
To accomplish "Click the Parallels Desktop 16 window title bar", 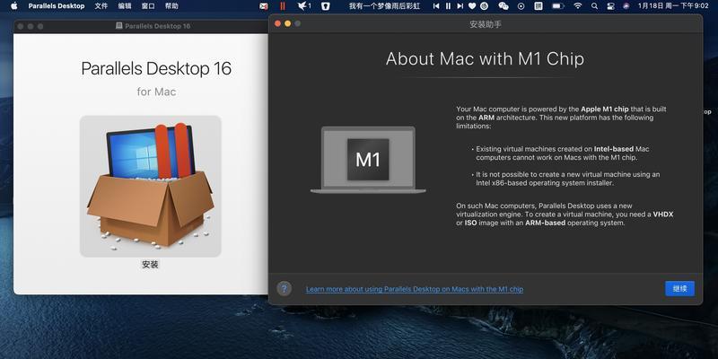I will tap(141, 26).
